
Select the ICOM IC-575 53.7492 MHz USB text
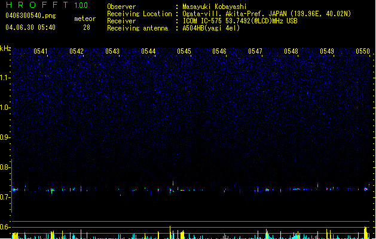coord(240,21)
